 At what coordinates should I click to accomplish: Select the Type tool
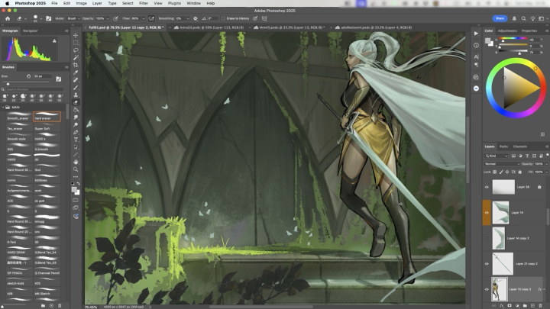point(76,140)
